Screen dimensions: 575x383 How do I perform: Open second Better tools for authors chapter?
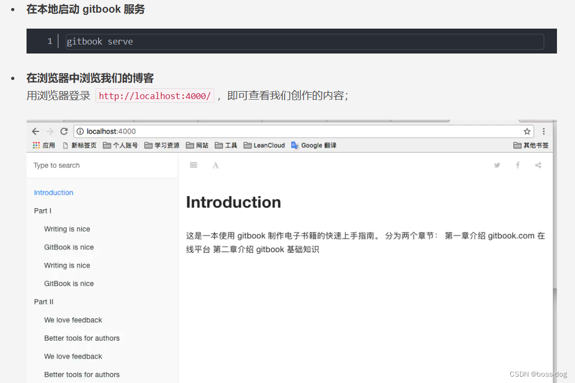pyautogui.click(x=82, y=375)
